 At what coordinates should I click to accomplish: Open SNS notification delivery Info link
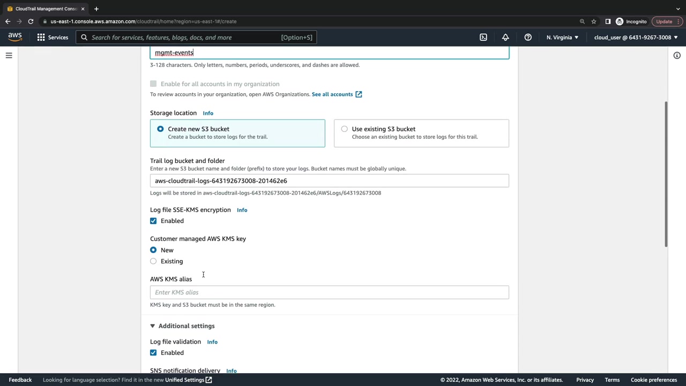(231, 370)
